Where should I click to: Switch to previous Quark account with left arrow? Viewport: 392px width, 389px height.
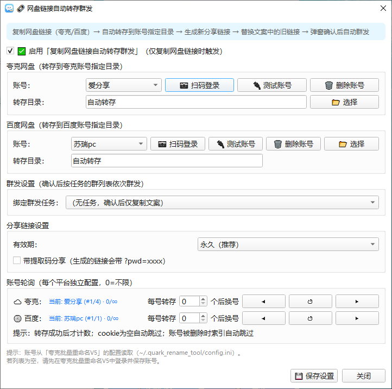click(264, 302)
